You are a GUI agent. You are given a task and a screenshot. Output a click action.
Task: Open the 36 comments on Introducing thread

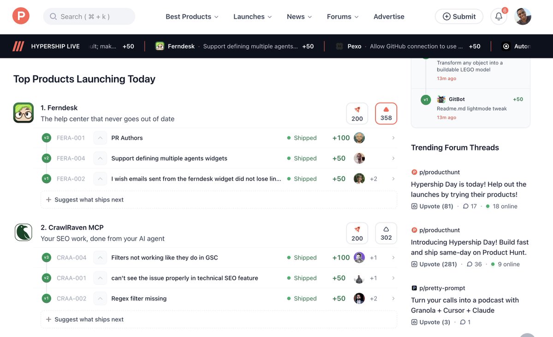click(x=474, y=264)
